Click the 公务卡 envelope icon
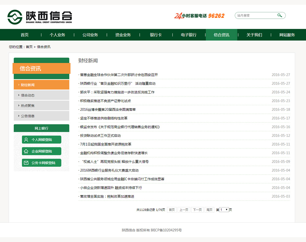 26,163
